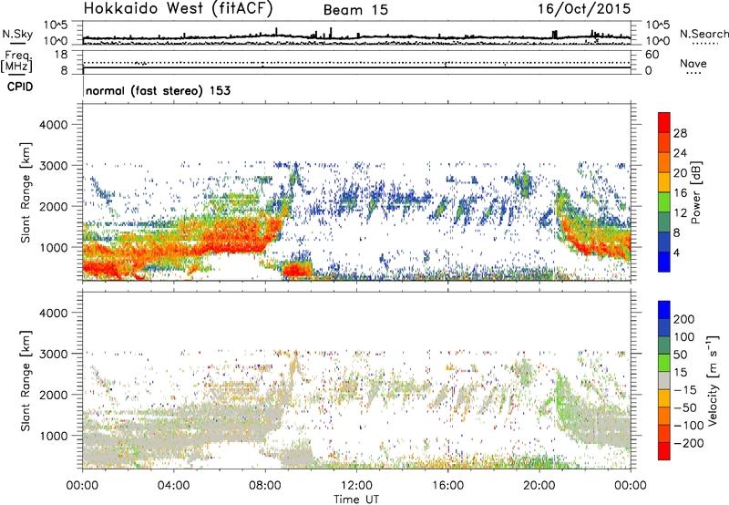Image resolution: width=729 pixels, height=505 pixels.
Task: Click the 'Freq. [MHz]' axis label
Action: pyautogui.click(x=16, y=62)
